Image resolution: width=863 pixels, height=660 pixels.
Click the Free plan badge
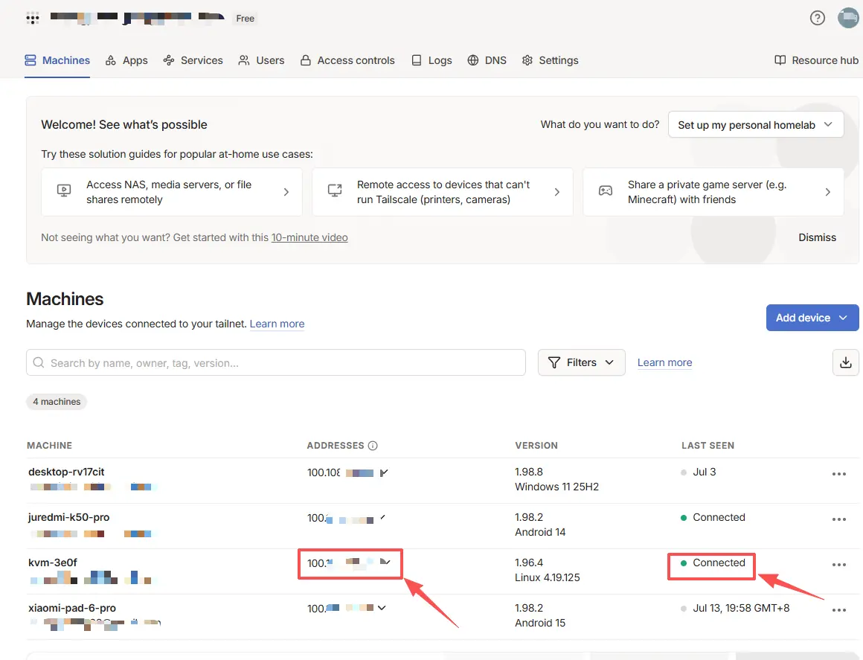click(x=245, y=19)
